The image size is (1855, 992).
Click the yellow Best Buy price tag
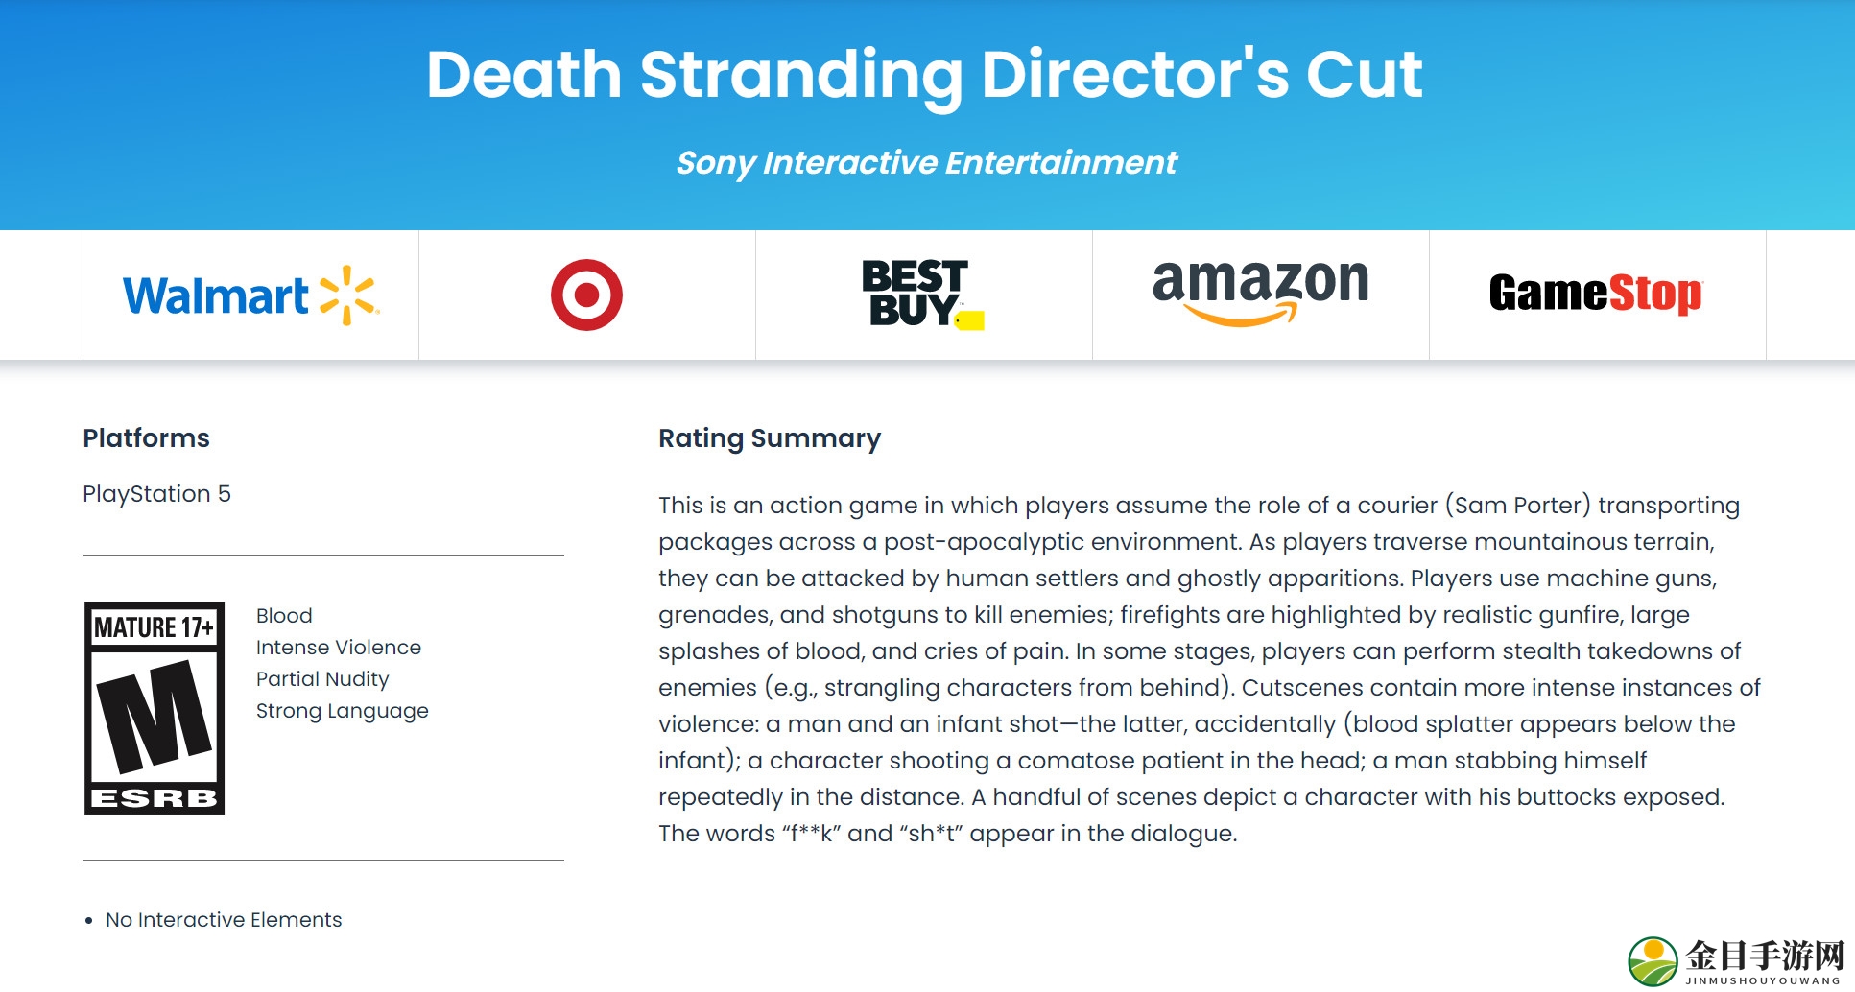pos(970,320)
